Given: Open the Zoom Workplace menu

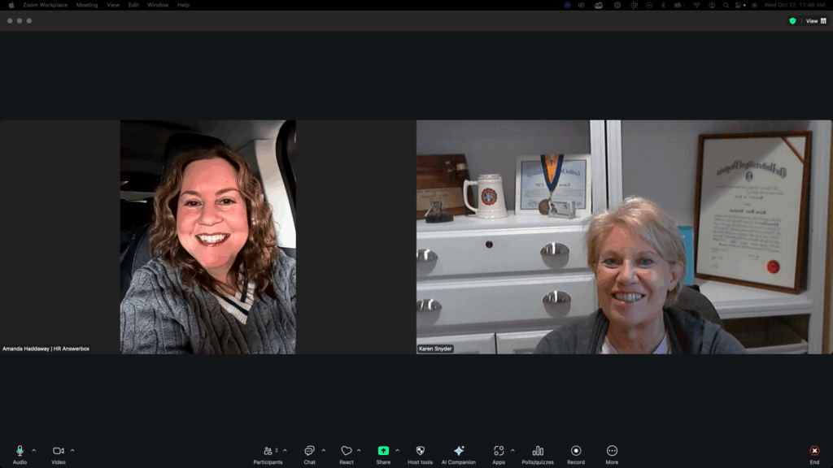Looking at the screenshot, I should click(45, 5).
